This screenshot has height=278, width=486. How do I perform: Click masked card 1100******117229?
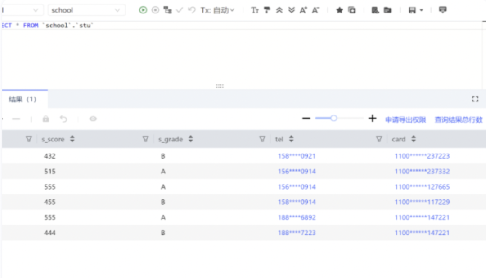pyautogui.click(x=422, y=202)
